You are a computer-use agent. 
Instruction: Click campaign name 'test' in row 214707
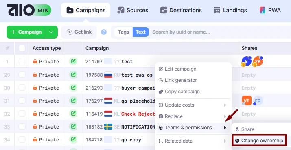(127, 61)
